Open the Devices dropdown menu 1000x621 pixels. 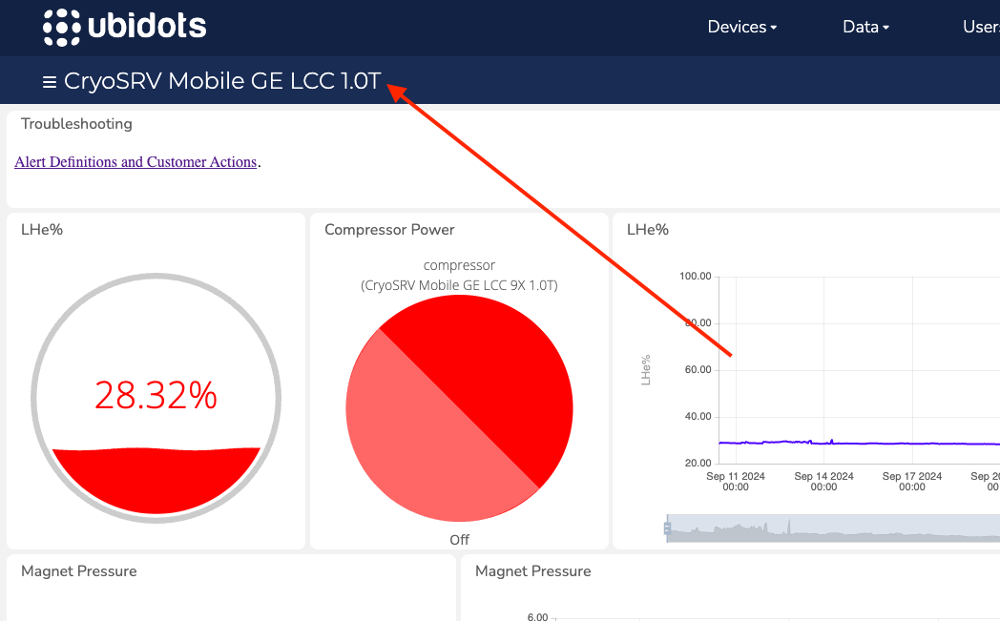point(741,27)
